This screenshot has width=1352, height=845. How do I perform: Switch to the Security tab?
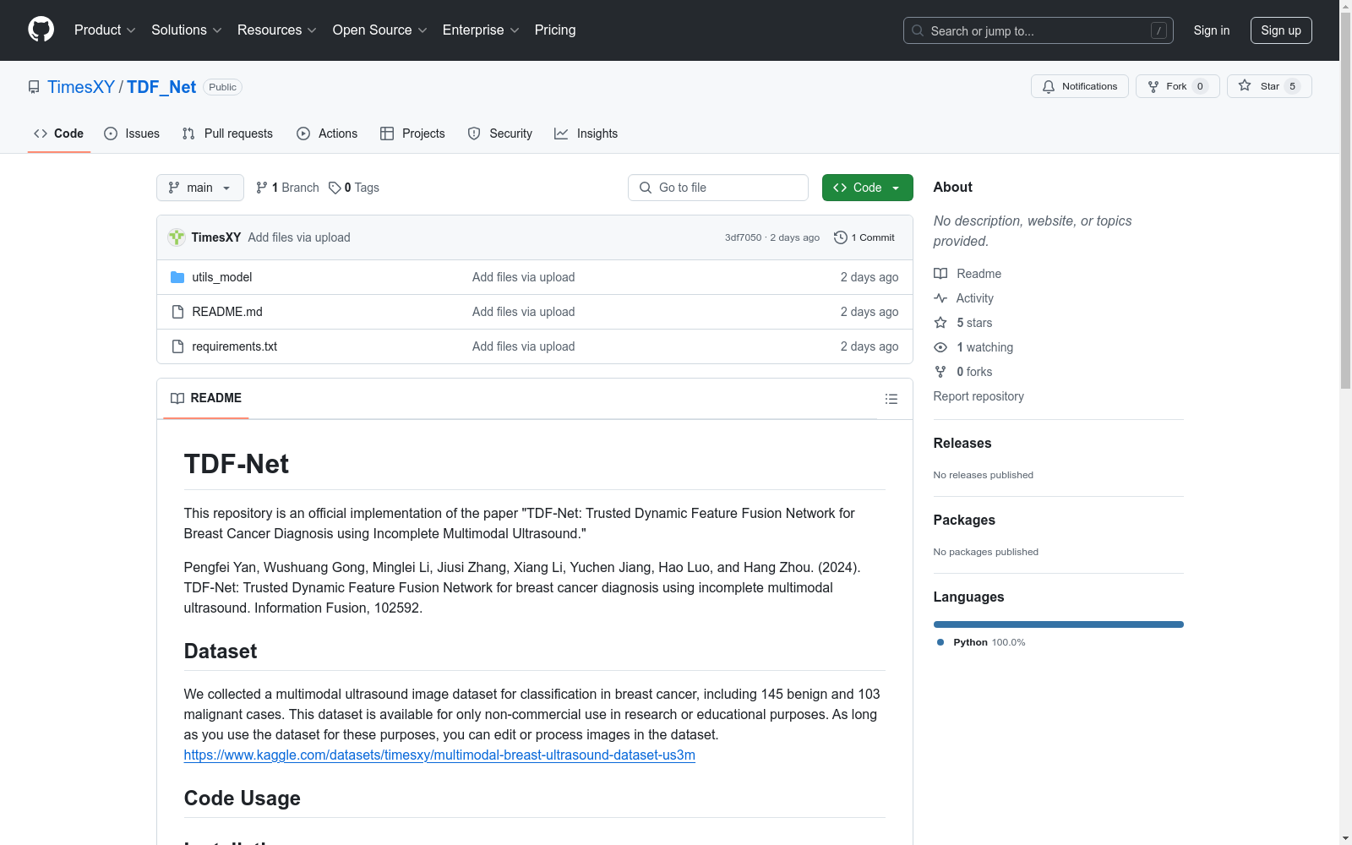pyautogui.click(x=500, y=134)
